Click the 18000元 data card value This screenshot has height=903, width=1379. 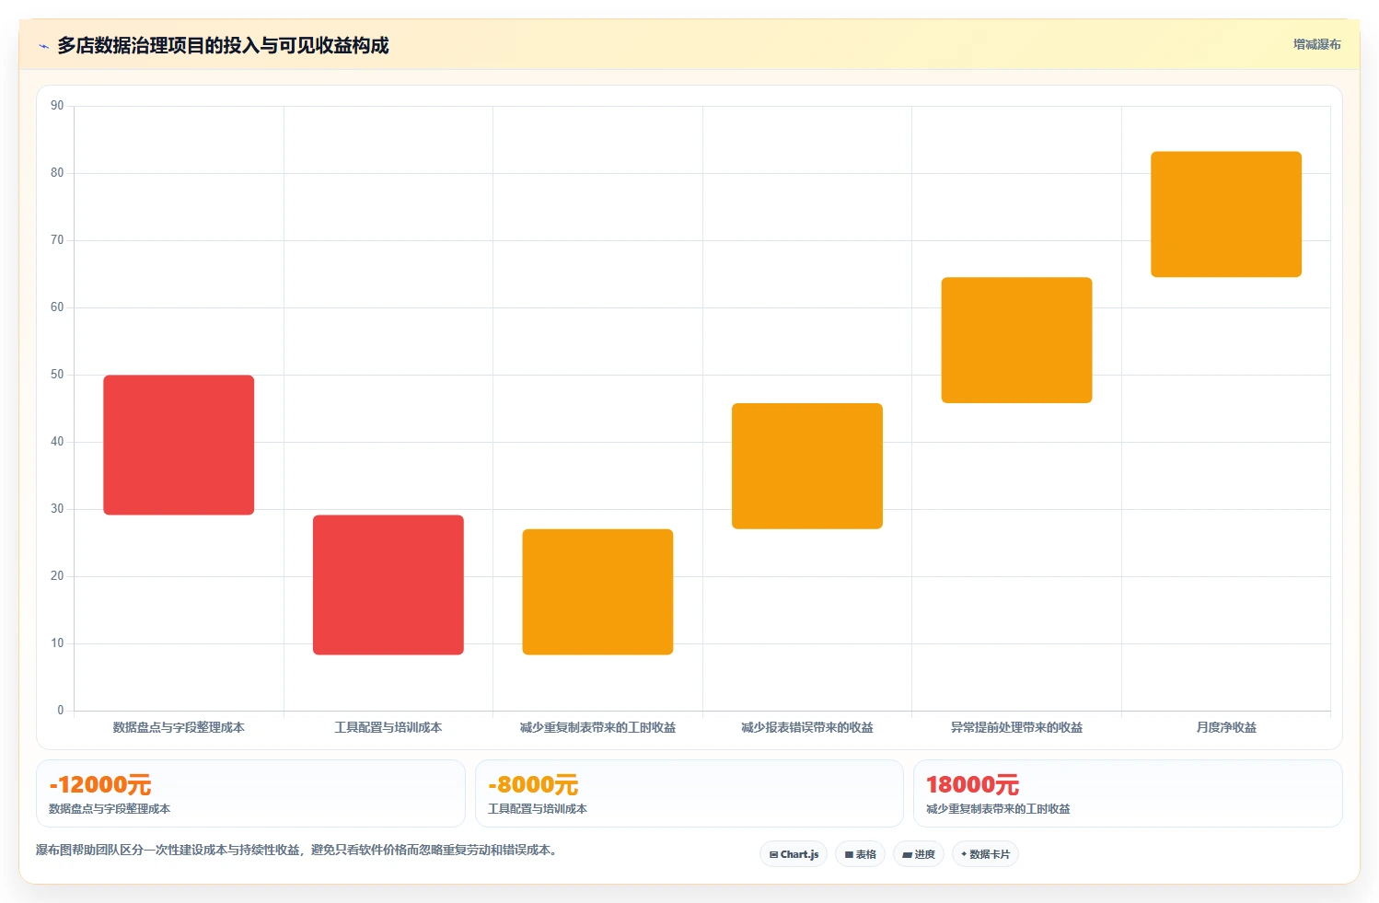pos(972,785)
